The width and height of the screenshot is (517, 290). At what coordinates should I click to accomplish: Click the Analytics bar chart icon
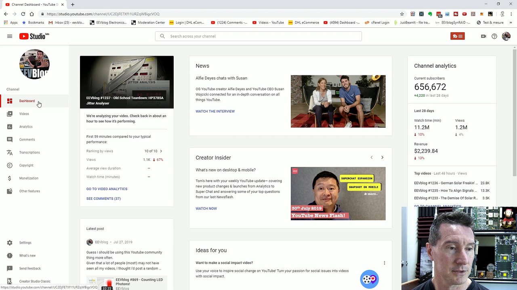tap(10, 126)
